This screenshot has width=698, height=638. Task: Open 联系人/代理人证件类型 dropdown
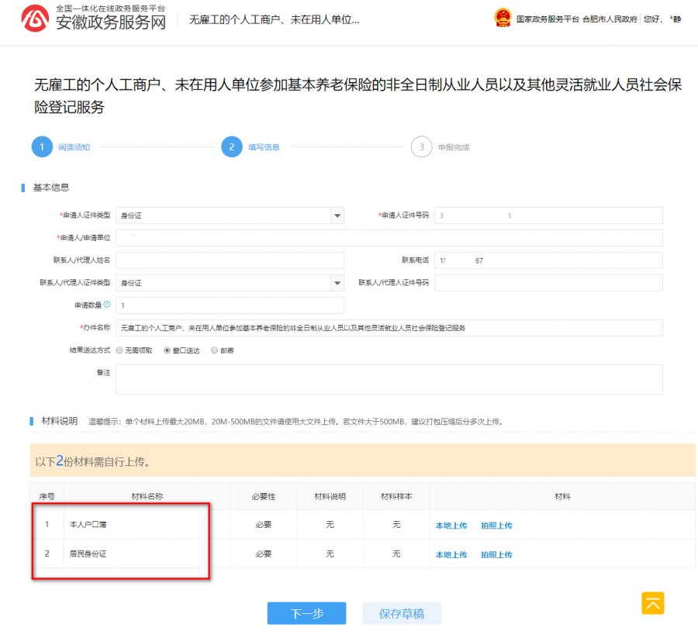pyautogui.click(x=337, y=283)
